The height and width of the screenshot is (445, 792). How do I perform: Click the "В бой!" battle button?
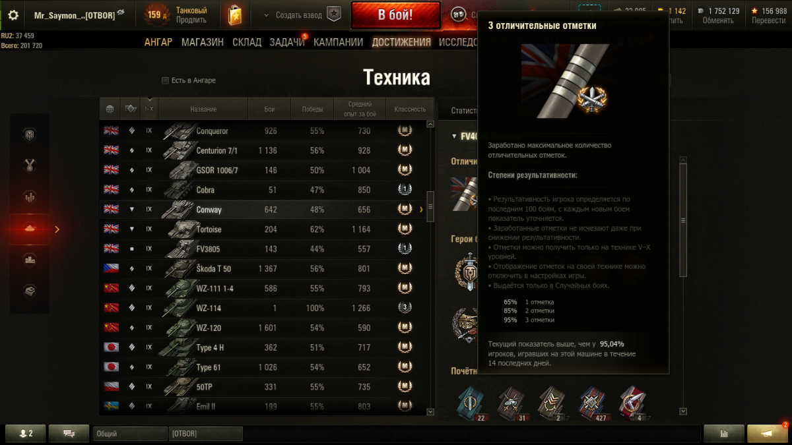(x=396, y=15)
